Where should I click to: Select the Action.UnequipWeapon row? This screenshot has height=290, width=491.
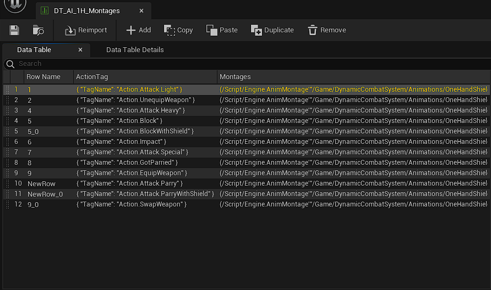135,100
